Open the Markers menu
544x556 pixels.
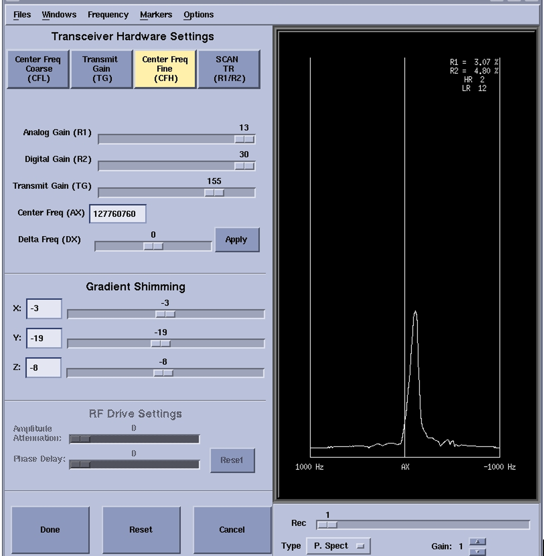(x=156, y=15)
